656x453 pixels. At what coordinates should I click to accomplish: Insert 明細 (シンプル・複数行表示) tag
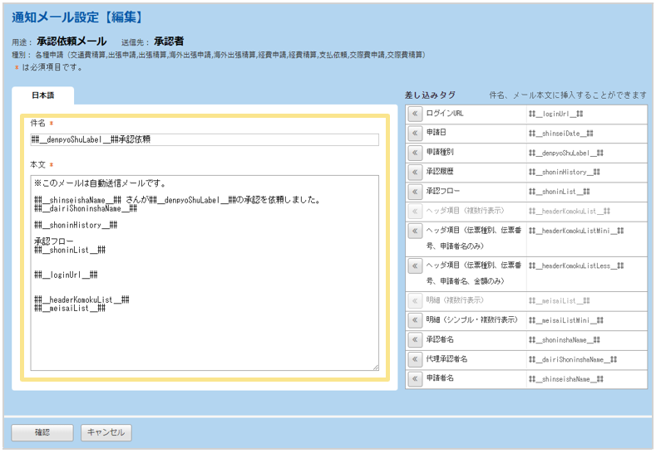(x=415, y=320)
